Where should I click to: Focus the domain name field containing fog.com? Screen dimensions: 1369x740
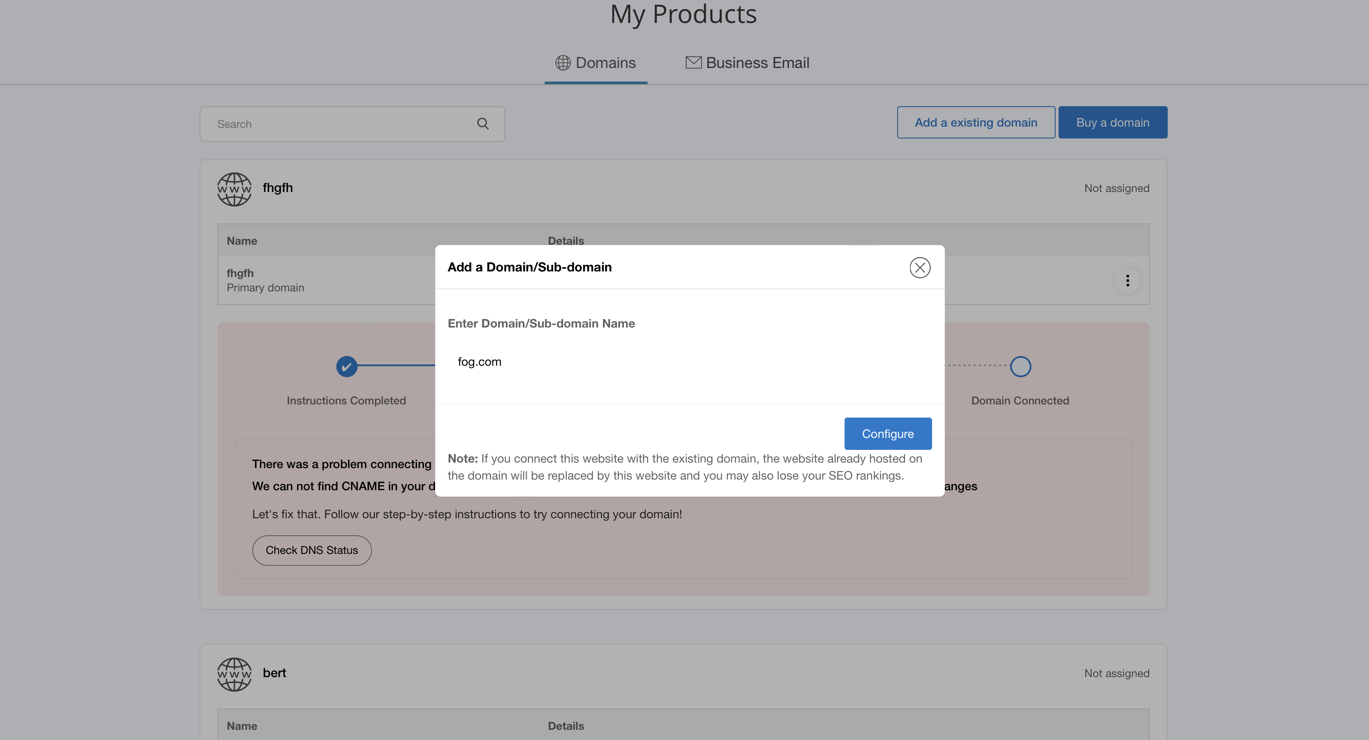point(689,362)
